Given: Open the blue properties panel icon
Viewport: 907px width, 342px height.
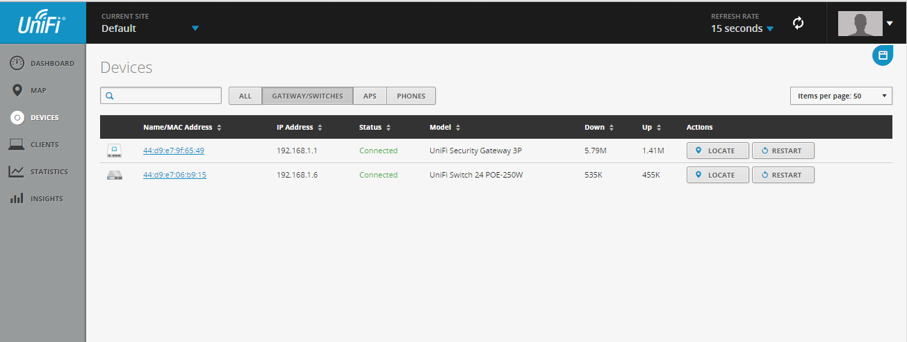Looking at the screenshot, I should 883,55.
